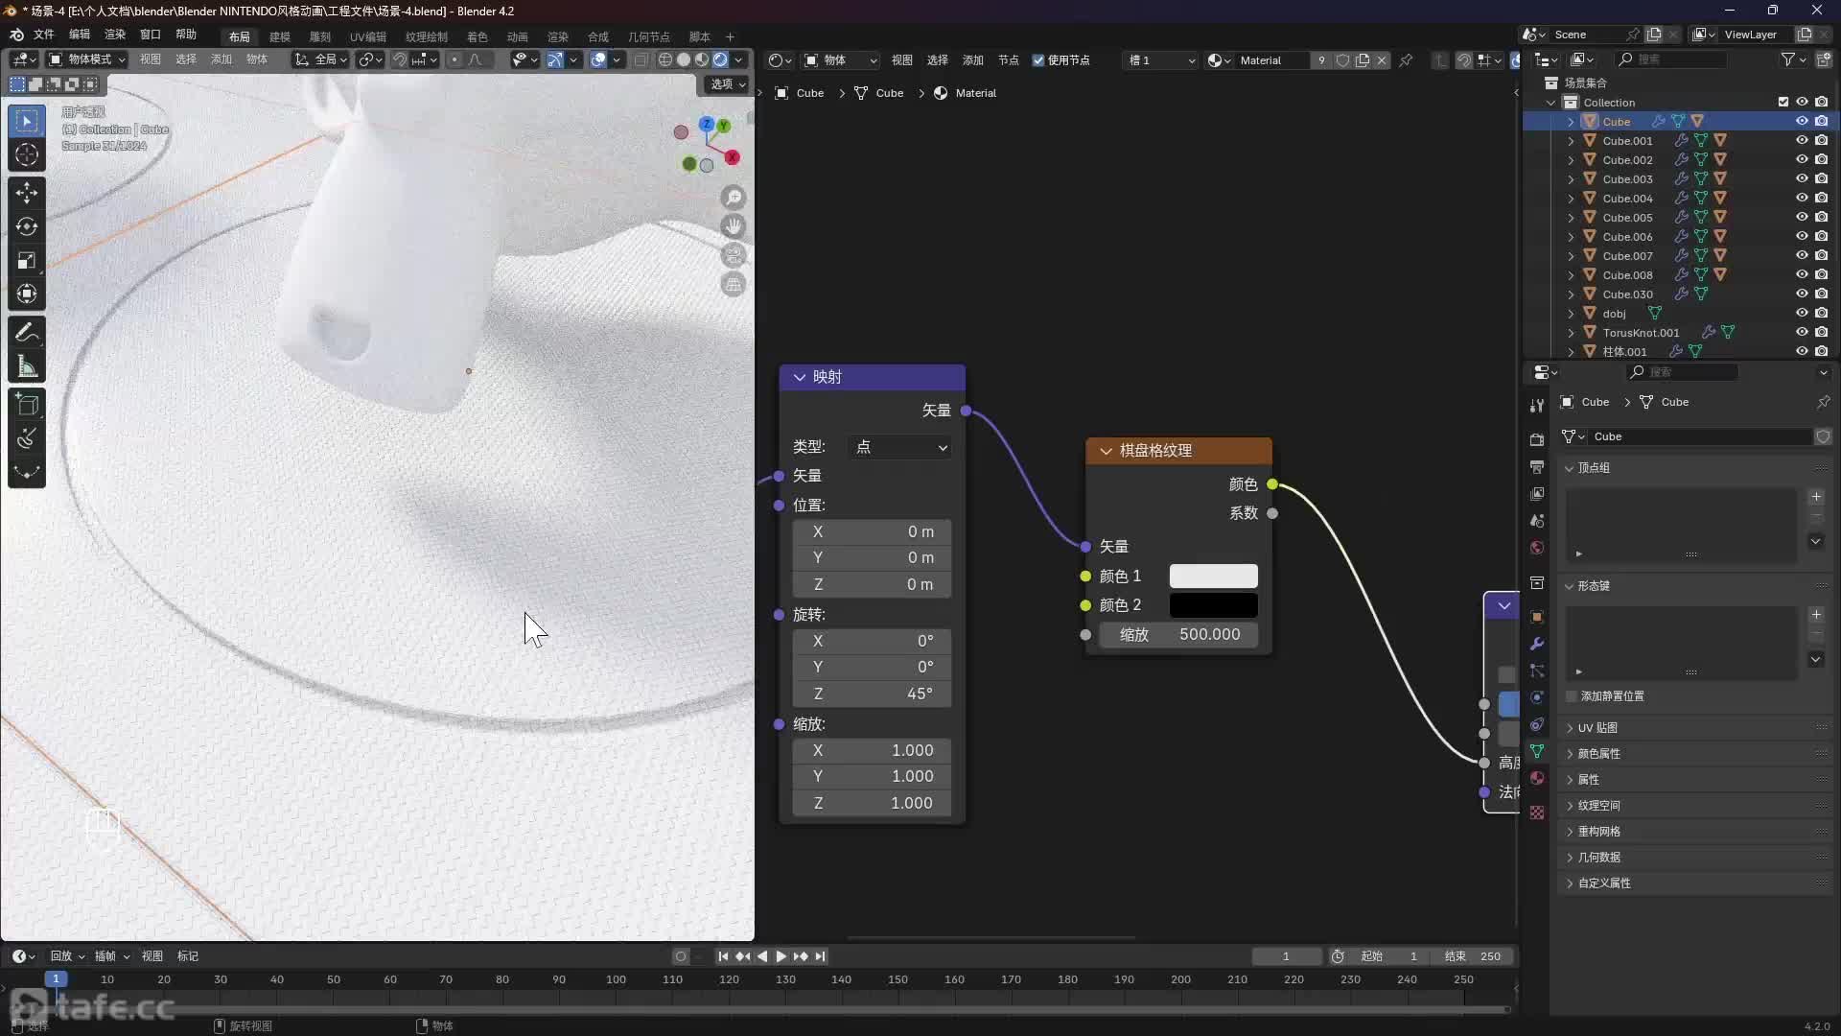Viewport: 1841px width, 1036px height.
Task: Disable render camera icon for Cube.002
Action: [x=1822, y=159]
